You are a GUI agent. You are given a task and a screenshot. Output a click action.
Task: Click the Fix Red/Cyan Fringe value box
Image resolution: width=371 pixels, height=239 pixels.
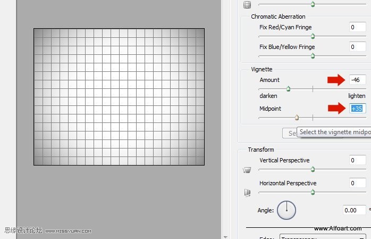point(358,27)
